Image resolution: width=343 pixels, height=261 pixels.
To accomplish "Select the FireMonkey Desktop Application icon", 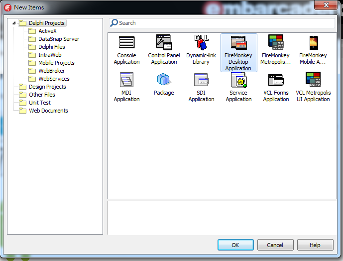I will pos(238,42).
